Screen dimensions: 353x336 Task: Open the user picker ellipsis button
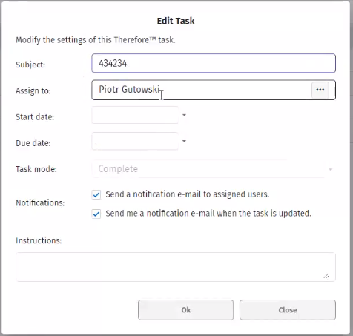[x=320, y=90]
